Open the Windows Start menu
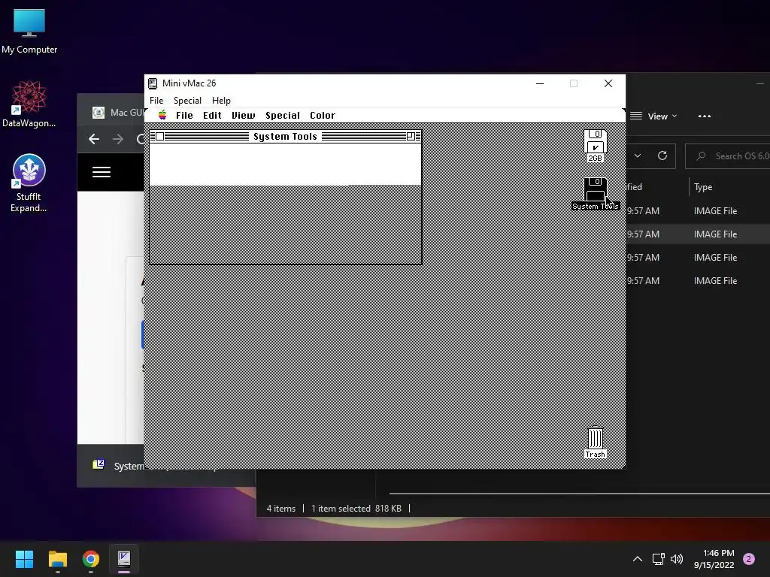Viewport: 770px width, 577px height. click(x=24, y=559)
